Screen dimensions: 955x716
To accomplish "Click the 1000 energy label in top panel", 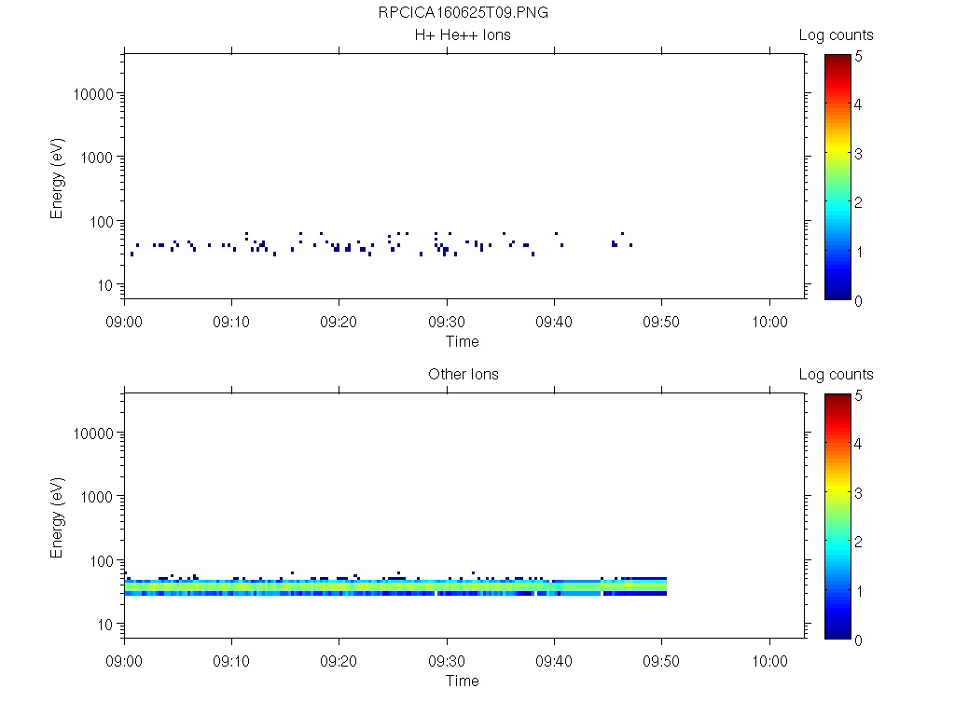I will click(x=97, y=158).
